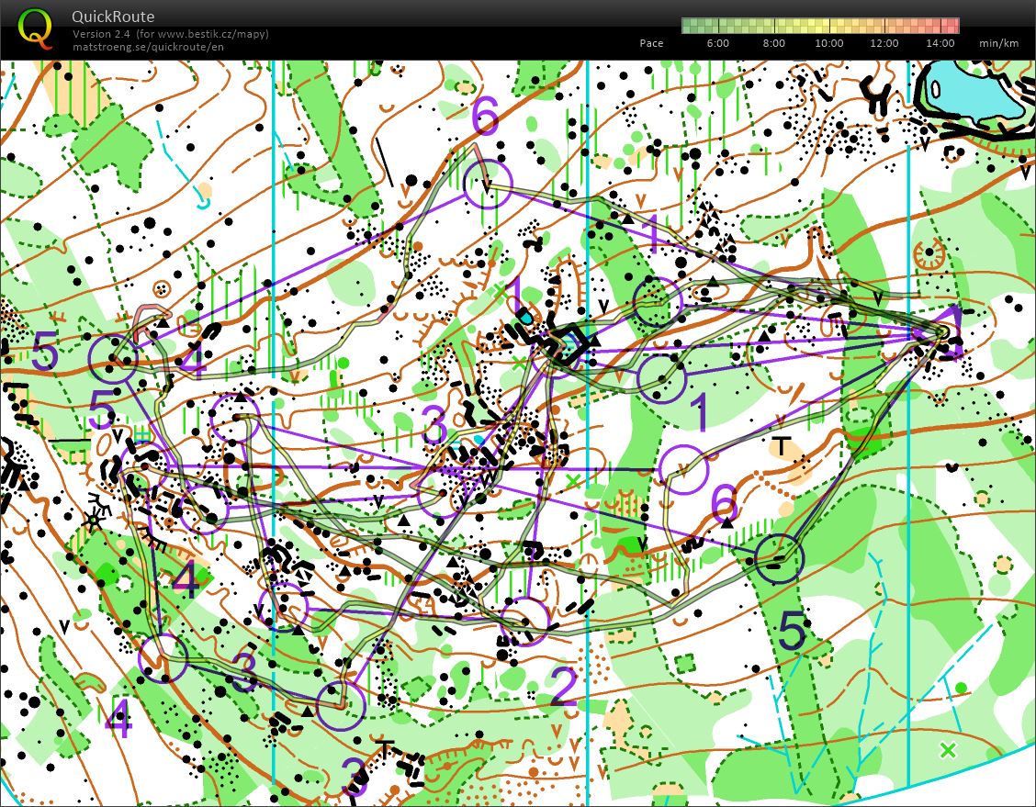Click the control circle under the top purple 6
The height and width of the screenshot is (807, 1036).
pos(488,185)
